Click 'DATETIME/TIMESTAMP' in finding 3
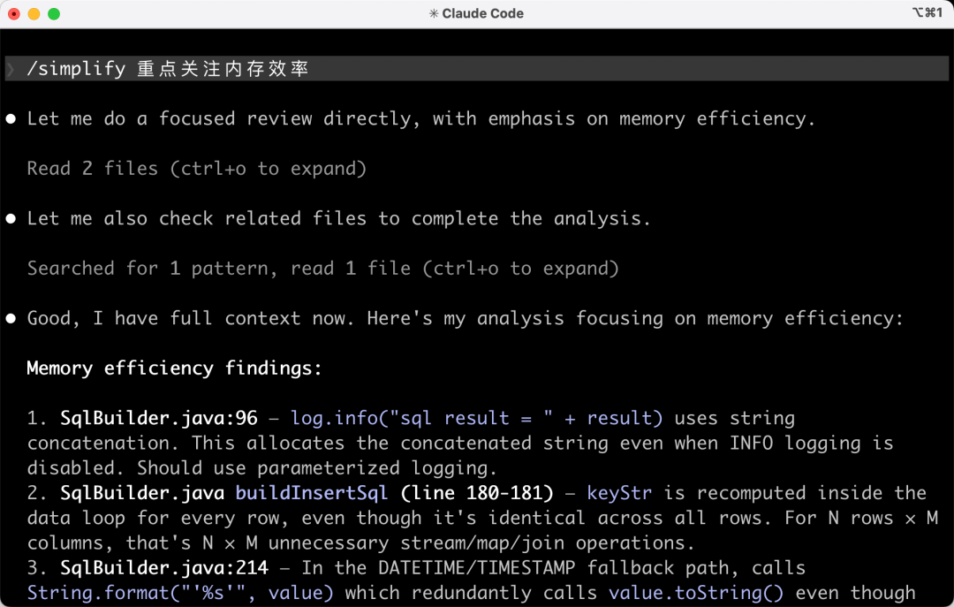Image resolution: width=954 pixels, height=607 pixels. tap(476, 568)
